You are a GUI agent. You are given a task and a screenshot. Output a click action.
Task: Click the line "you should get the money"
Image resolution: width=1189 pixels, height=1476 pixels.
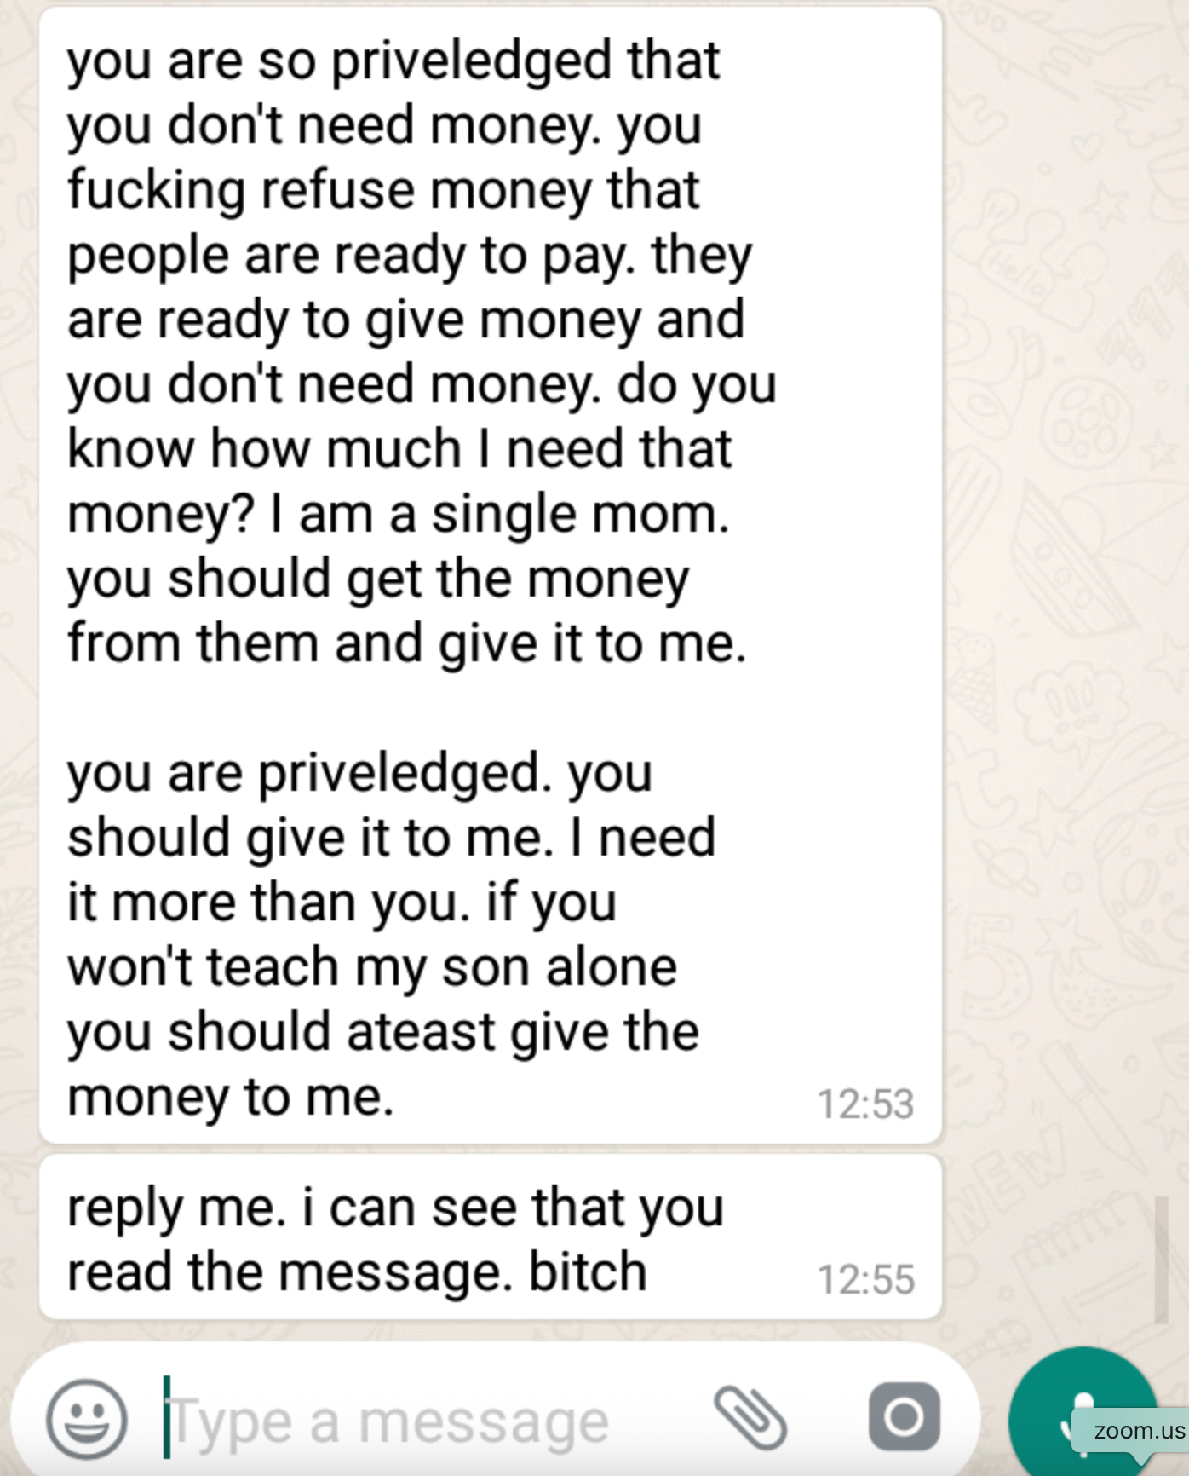pos(377,579)
